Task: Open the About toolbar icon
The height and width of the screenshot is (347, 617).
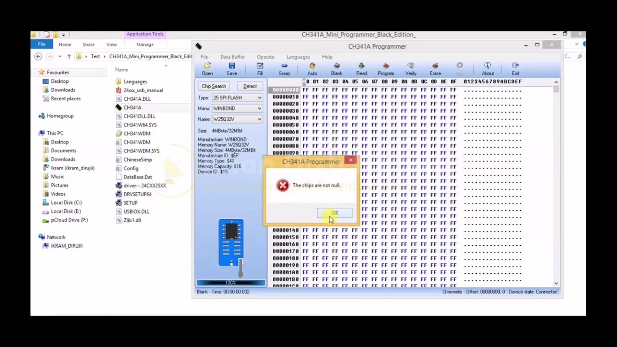Action: pyautogui.click(x=488, y=66)
